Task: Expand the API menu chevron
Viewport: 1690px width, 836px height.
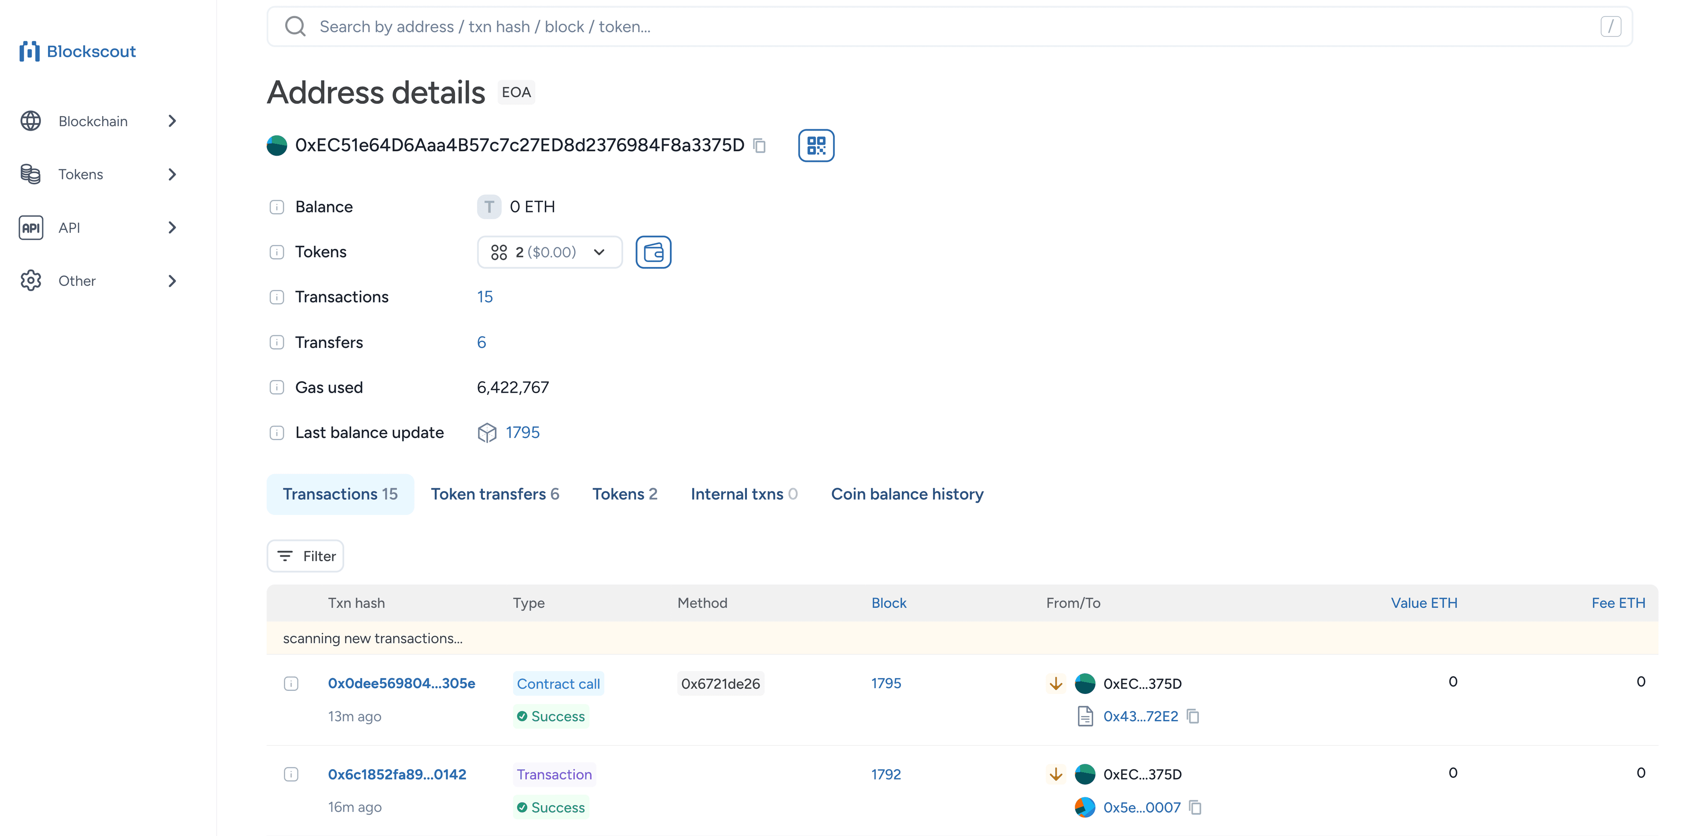Action: click(x=173, y=227)
